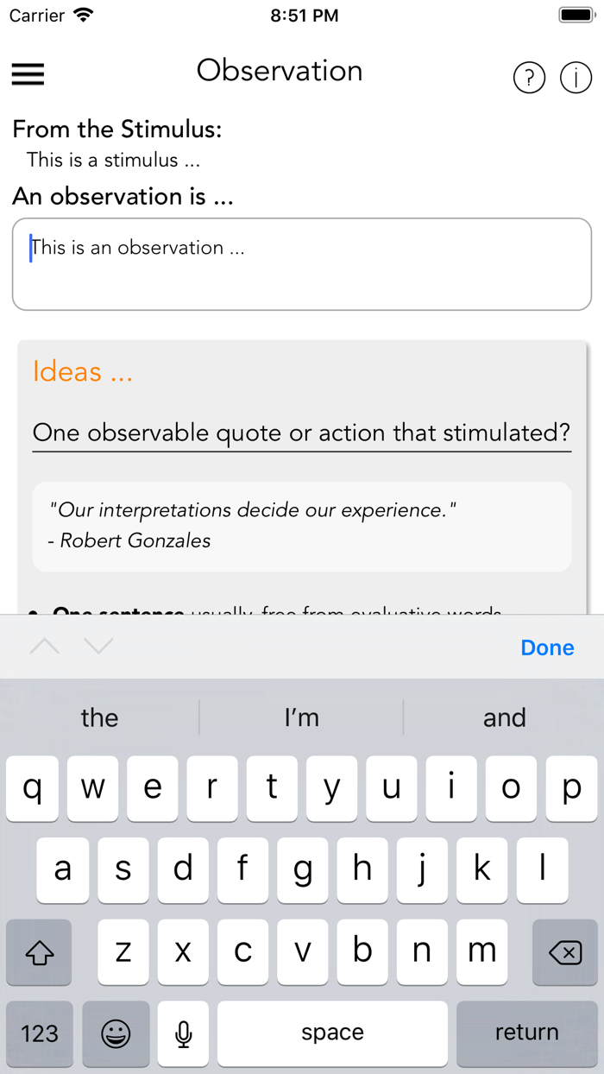Go to previous field with up arrow
Viewport: 604px width, 1074px height.
pyautogui.click(x=45, y=647)
